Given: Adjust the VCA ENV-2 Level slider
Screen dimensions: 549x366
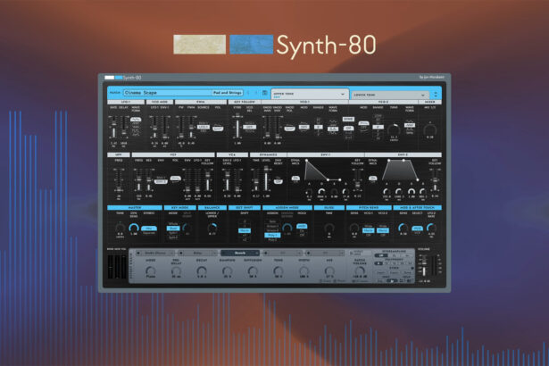Looking at the screenshot, I should (228, 180).
